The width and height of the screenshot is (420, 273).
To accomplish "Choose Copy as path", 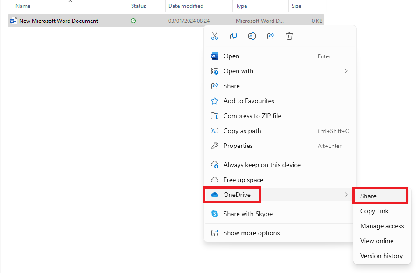I will [280, 131].
